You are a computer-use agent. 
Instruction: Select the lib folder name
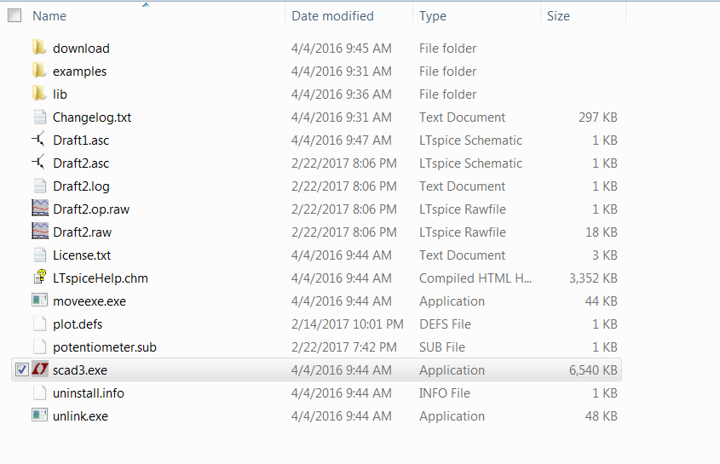(x=60, y=95)
